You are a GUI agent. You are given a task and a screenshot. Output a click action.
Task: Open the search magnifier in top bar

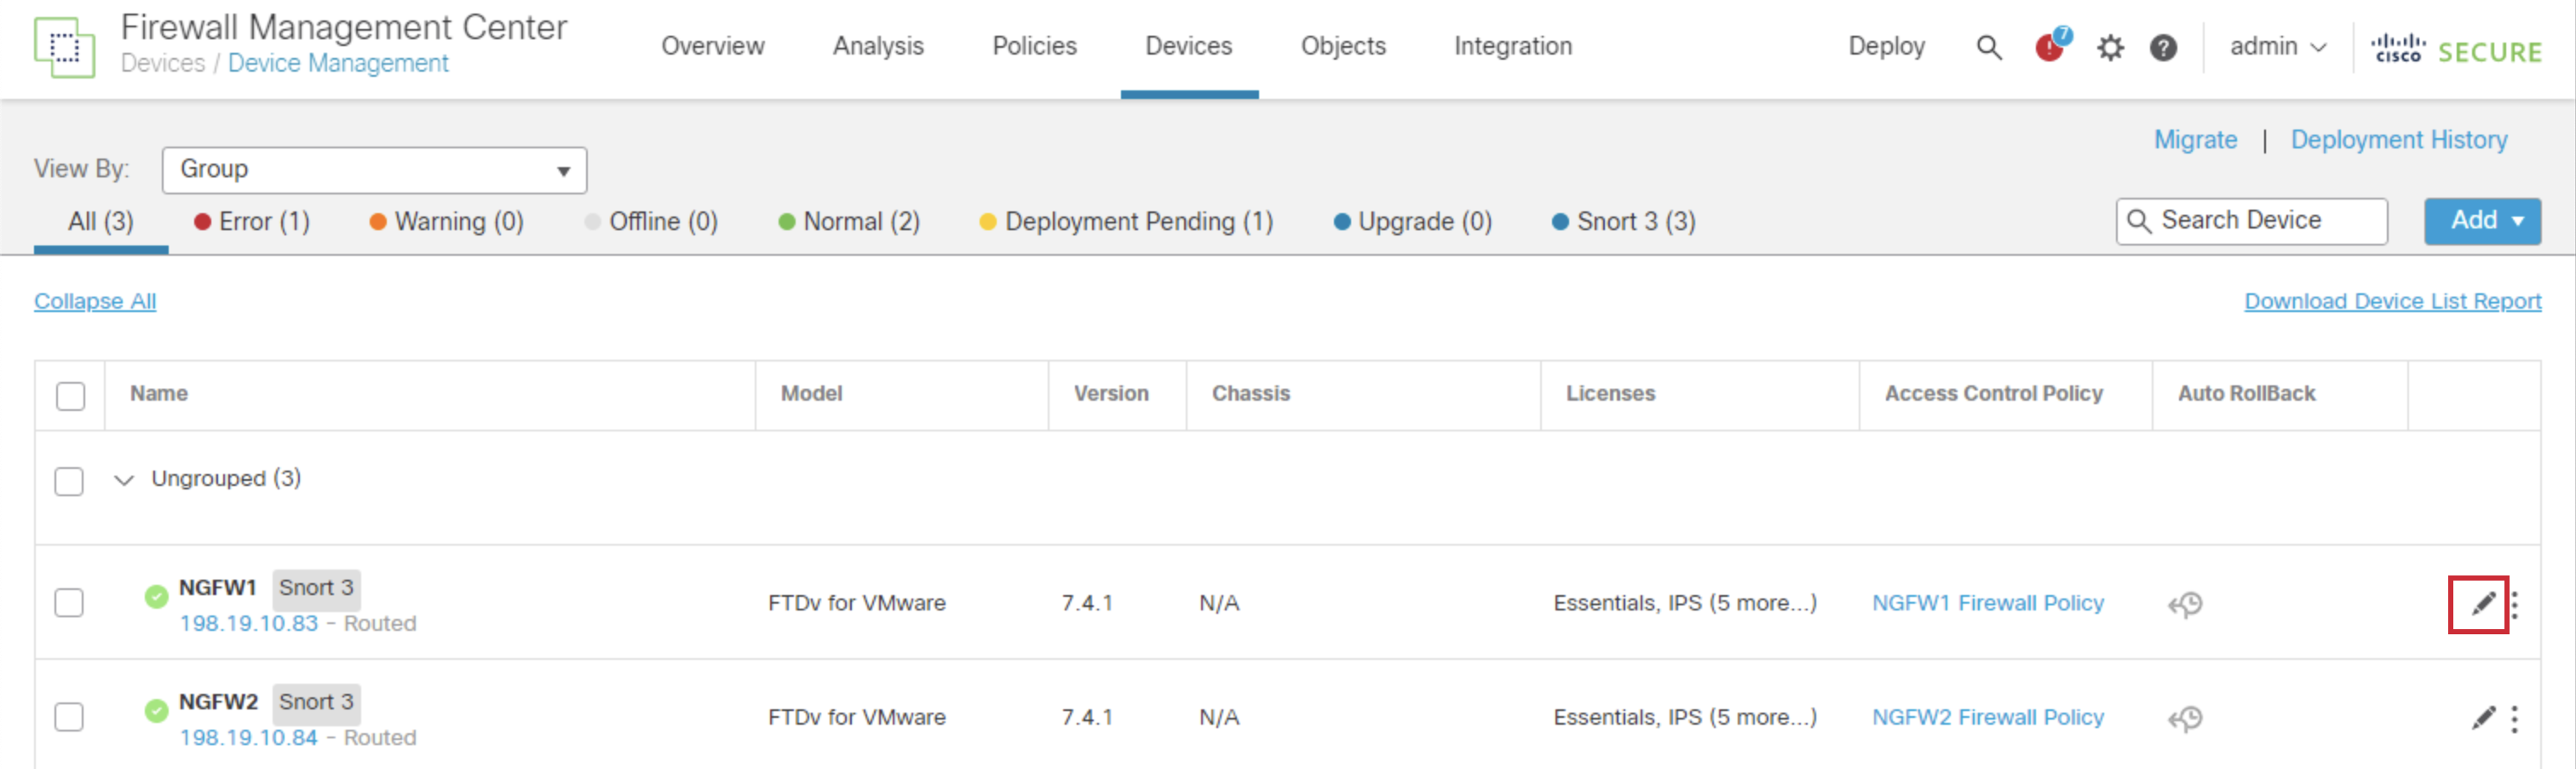coord(1989,47)
